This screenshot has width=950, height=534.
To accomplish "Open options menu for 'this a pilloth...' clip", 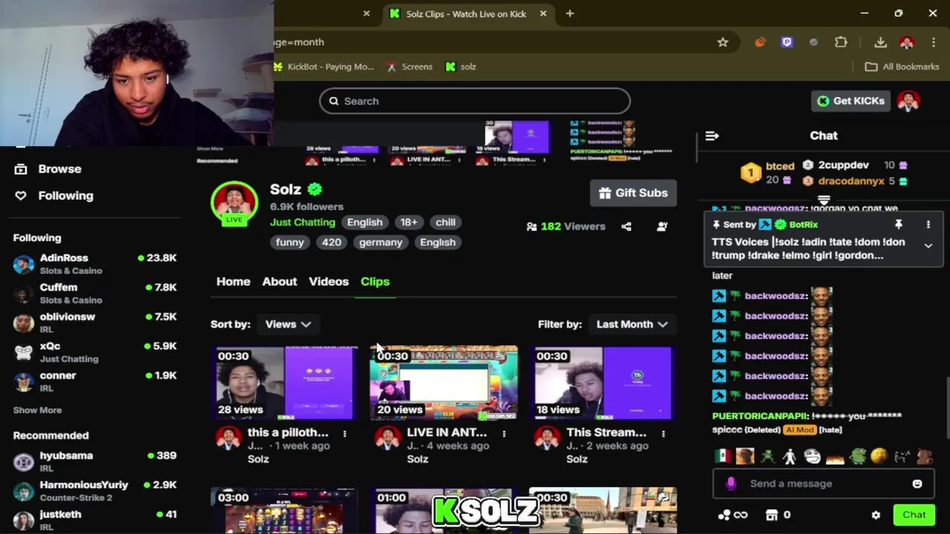I will 344,433.
